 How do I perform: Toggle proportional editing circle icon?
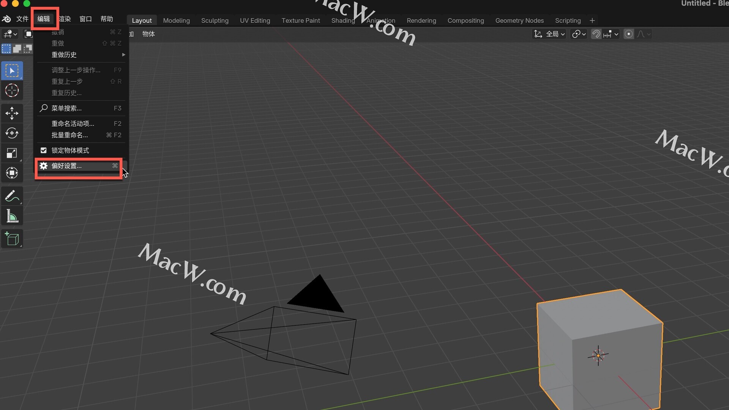629,34
